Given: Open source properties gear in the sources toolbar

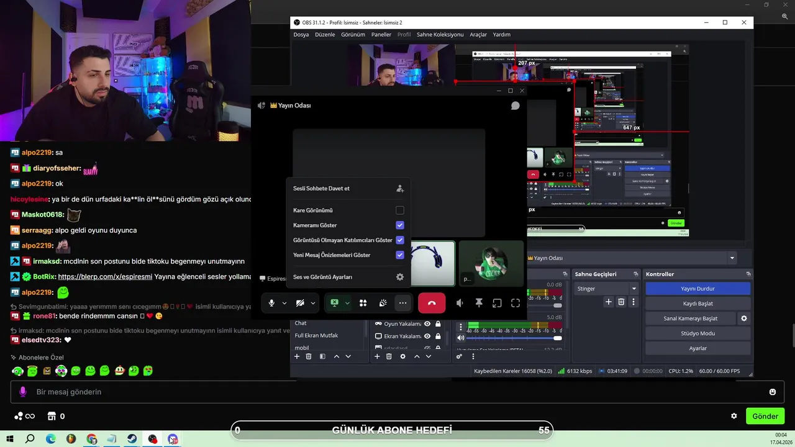Looking at the screenshot, I should [402, 356].
